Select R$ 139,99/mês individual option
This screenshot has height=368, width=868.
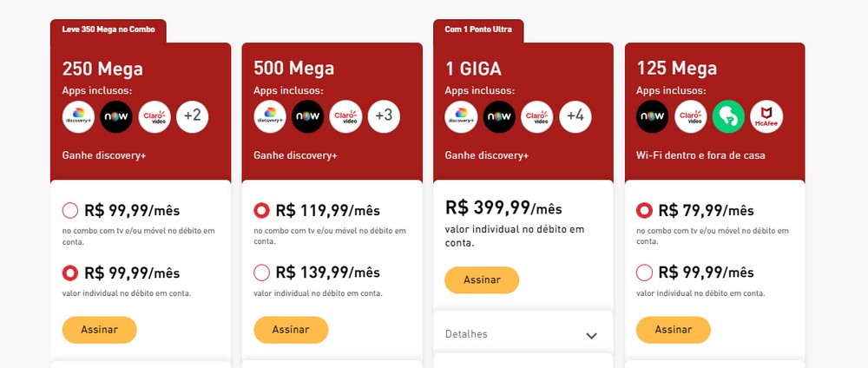261,273
